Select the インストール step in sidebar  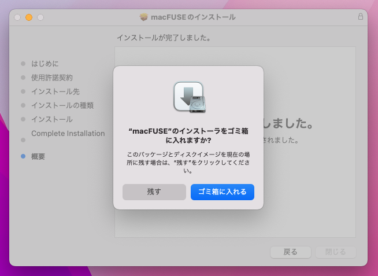click(52, 119)
